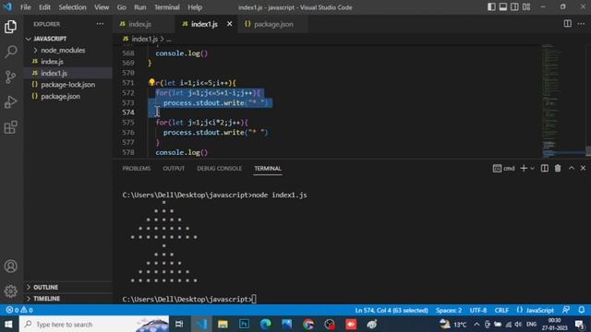The height and width of the screenshot is (332, 591).
Task: Open the Explorer view in activity bar
Action: [10, 27]
